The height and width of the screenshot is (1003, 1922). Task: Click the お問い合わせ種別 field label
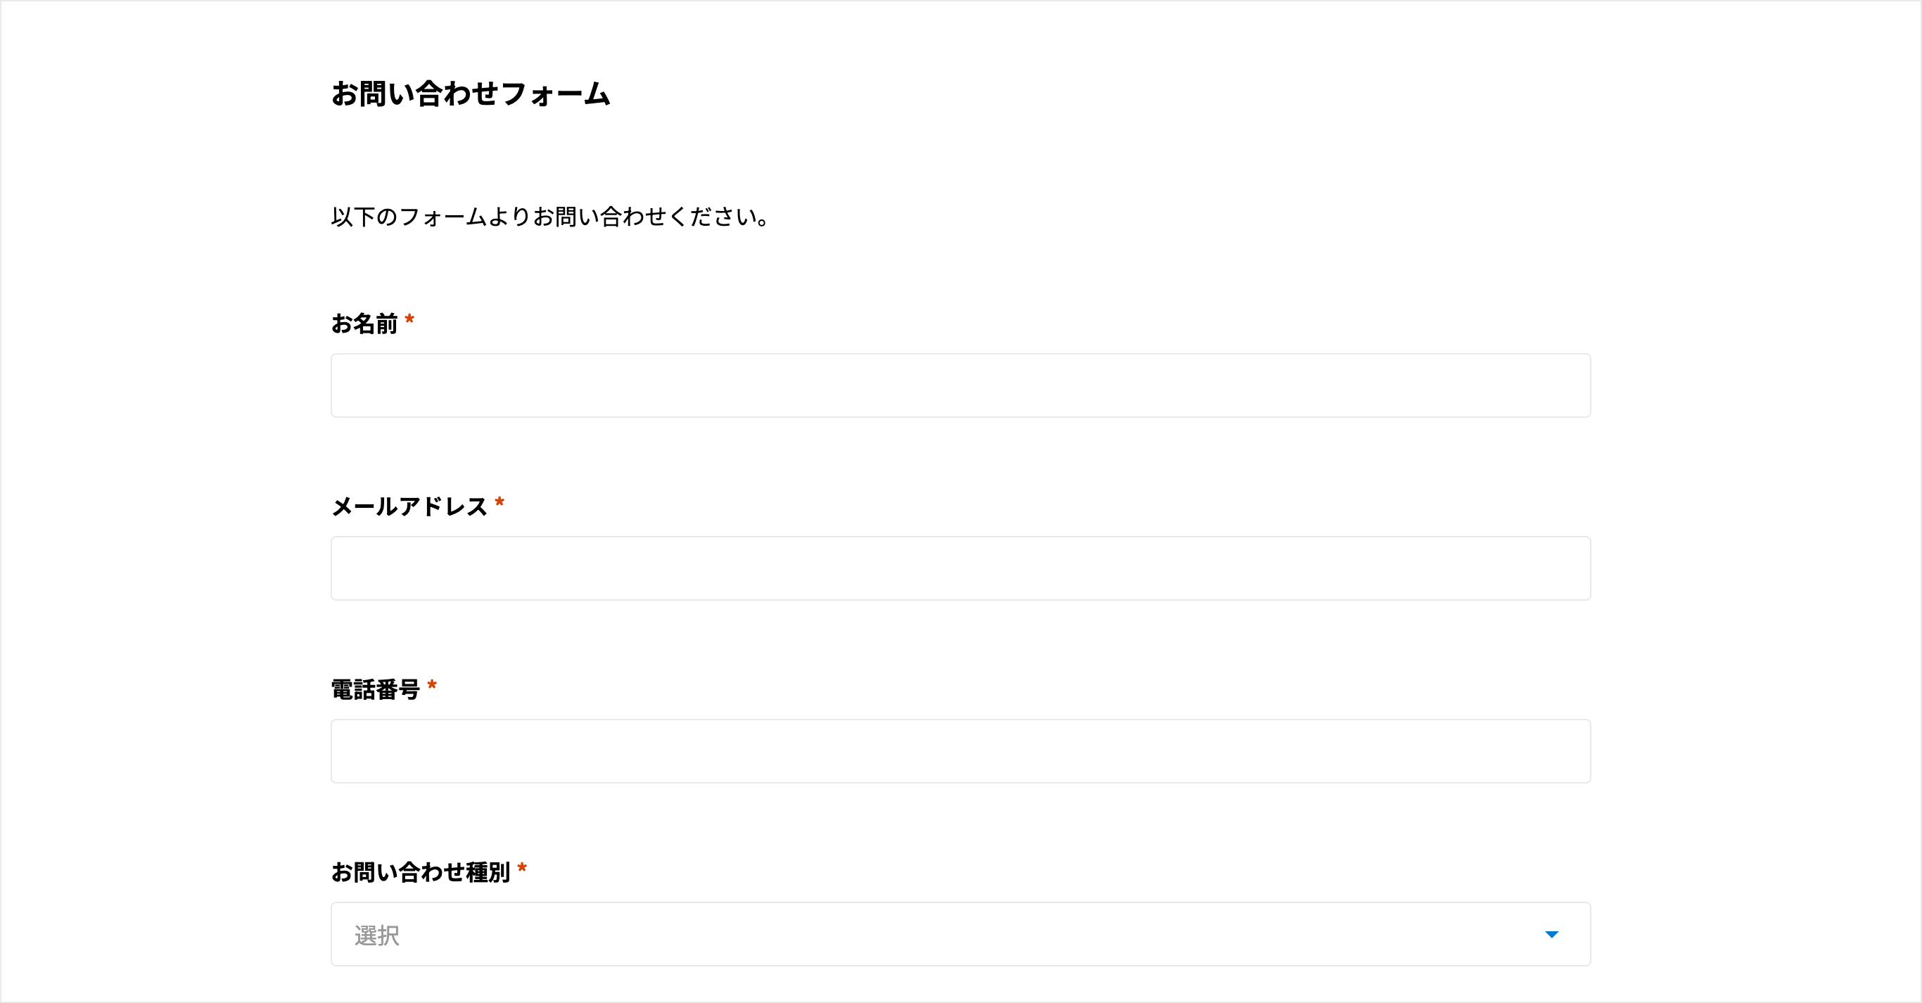421,871
